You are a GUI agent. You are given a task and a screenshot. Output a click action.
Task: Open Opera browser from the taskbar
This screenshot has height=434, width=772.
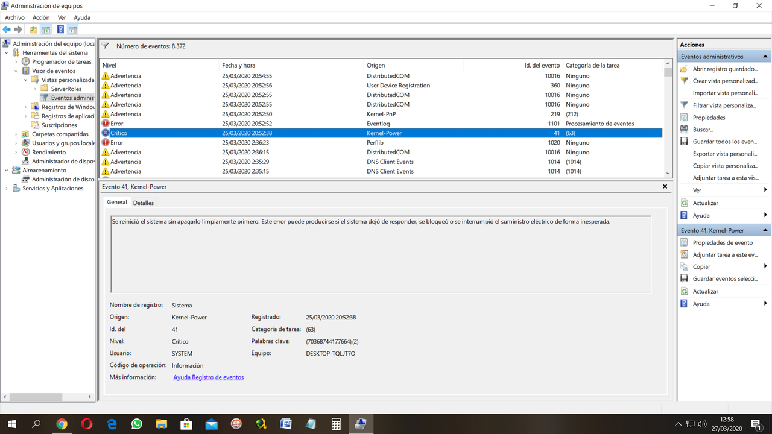click(87, 424)
